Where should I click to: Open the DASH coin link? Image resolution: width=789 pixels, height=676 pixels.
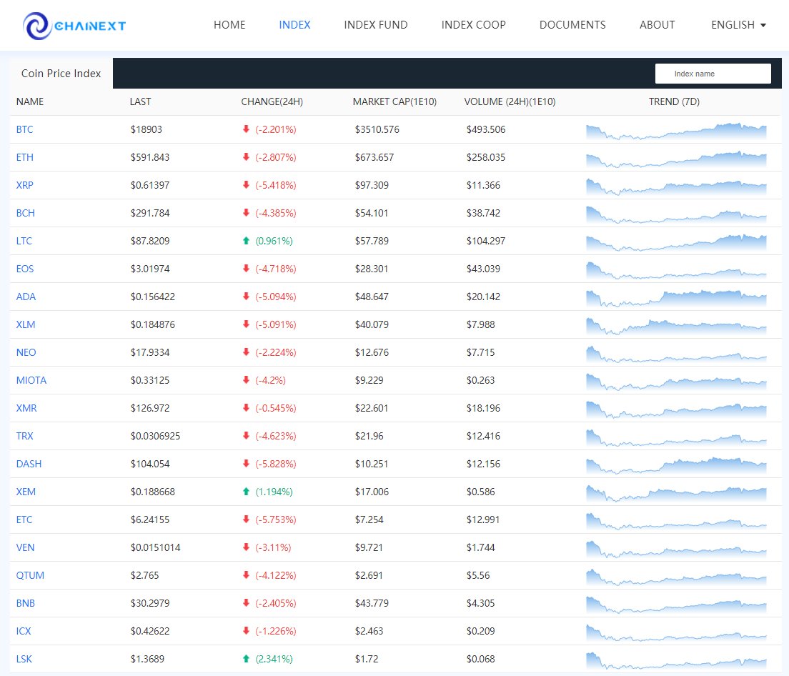[x=29, y=464]
